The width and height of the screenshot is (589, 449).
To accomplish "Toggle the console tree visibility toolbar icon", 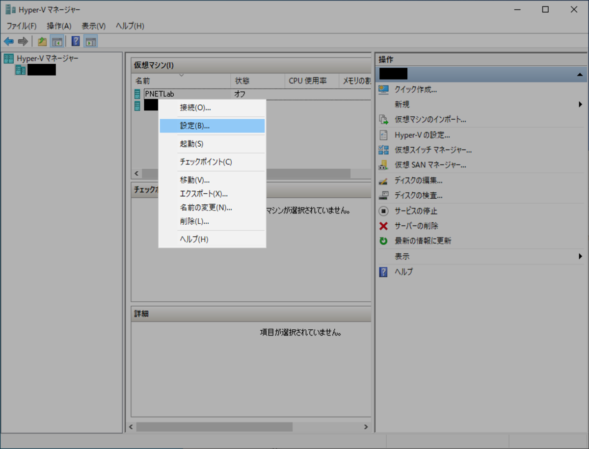I will [x=56, y=41].
